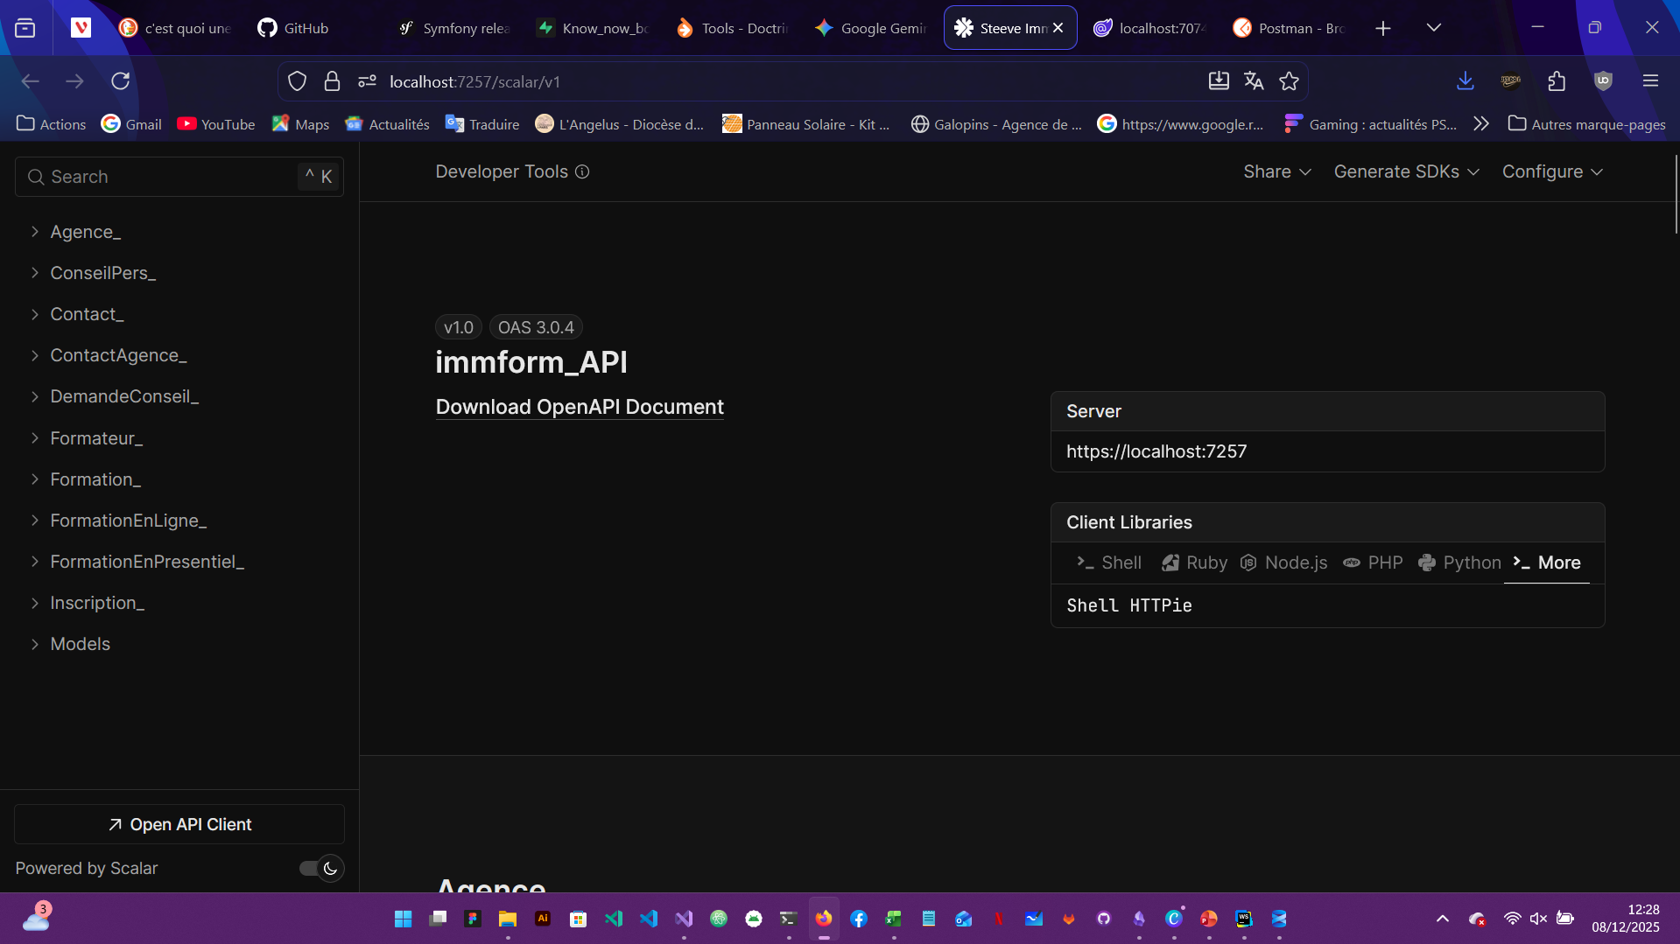Click the Open API Client button
This screenshot has height=944, width=1680.
[179, 824]
